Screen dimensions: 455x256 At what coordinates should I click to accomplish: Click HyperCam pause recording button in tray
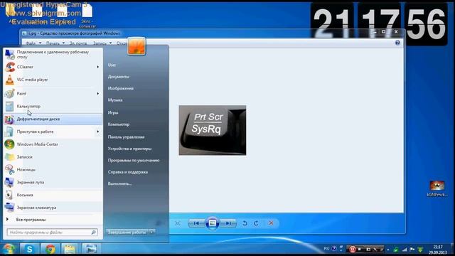[353, 249]
